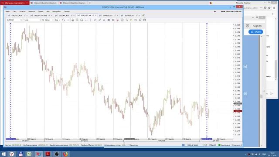Activate the crosshair cursor tool
Image resolution: width=279 pixels, height=157 pixels.
[x=127, y=20]
